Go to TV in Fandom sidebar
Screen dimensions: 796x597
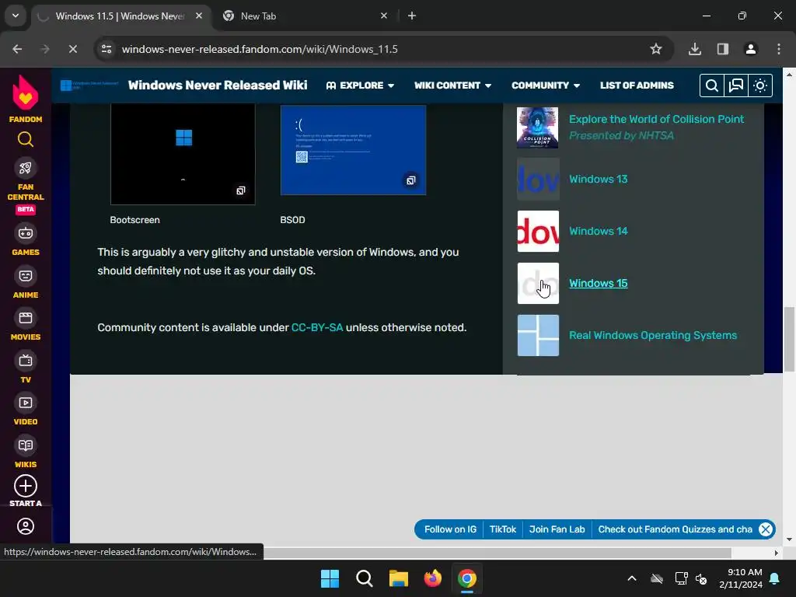tap(26, 367)
